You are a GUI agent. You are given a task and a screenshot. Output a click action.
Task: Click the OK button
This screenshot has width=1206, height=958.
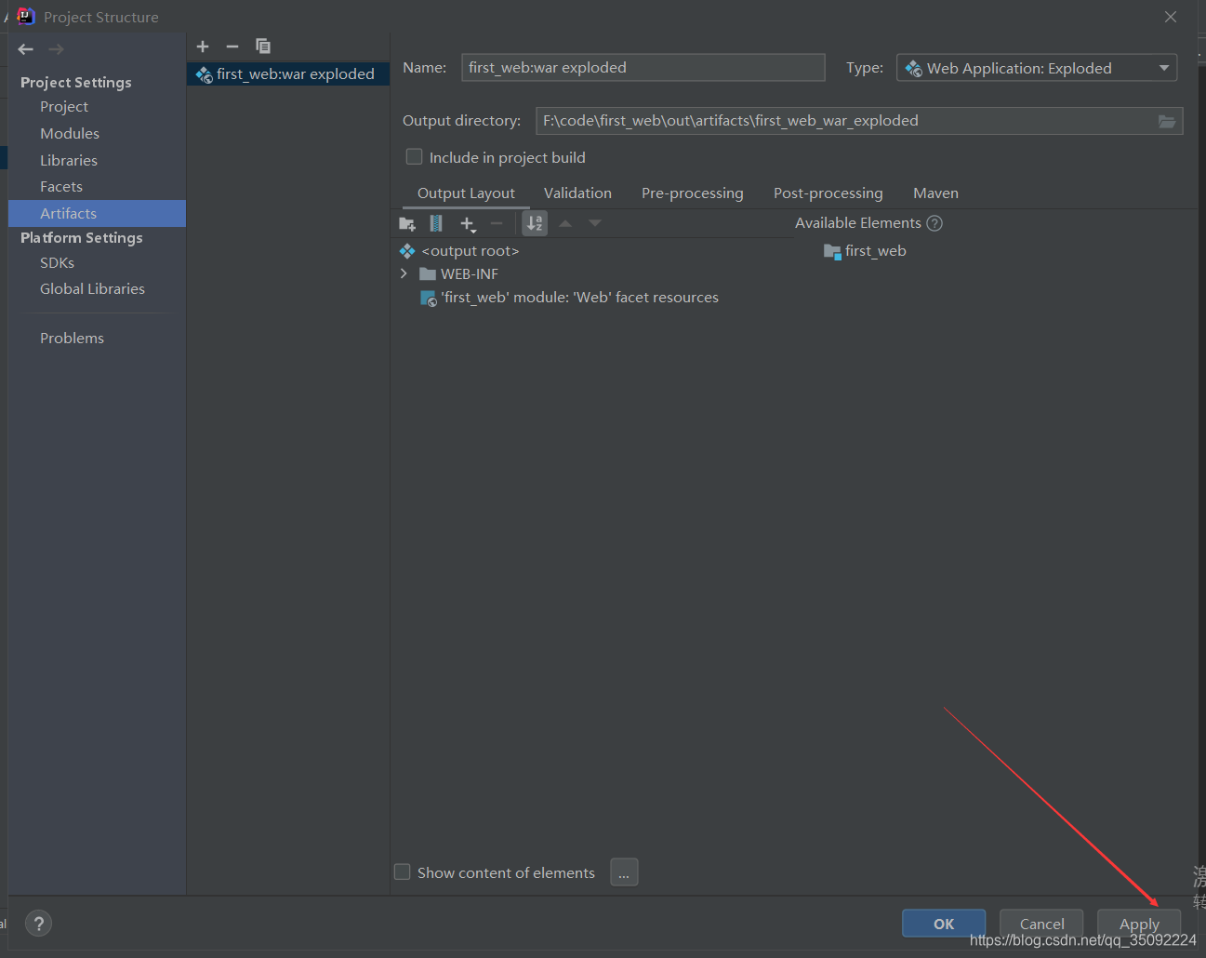(944, 924)
